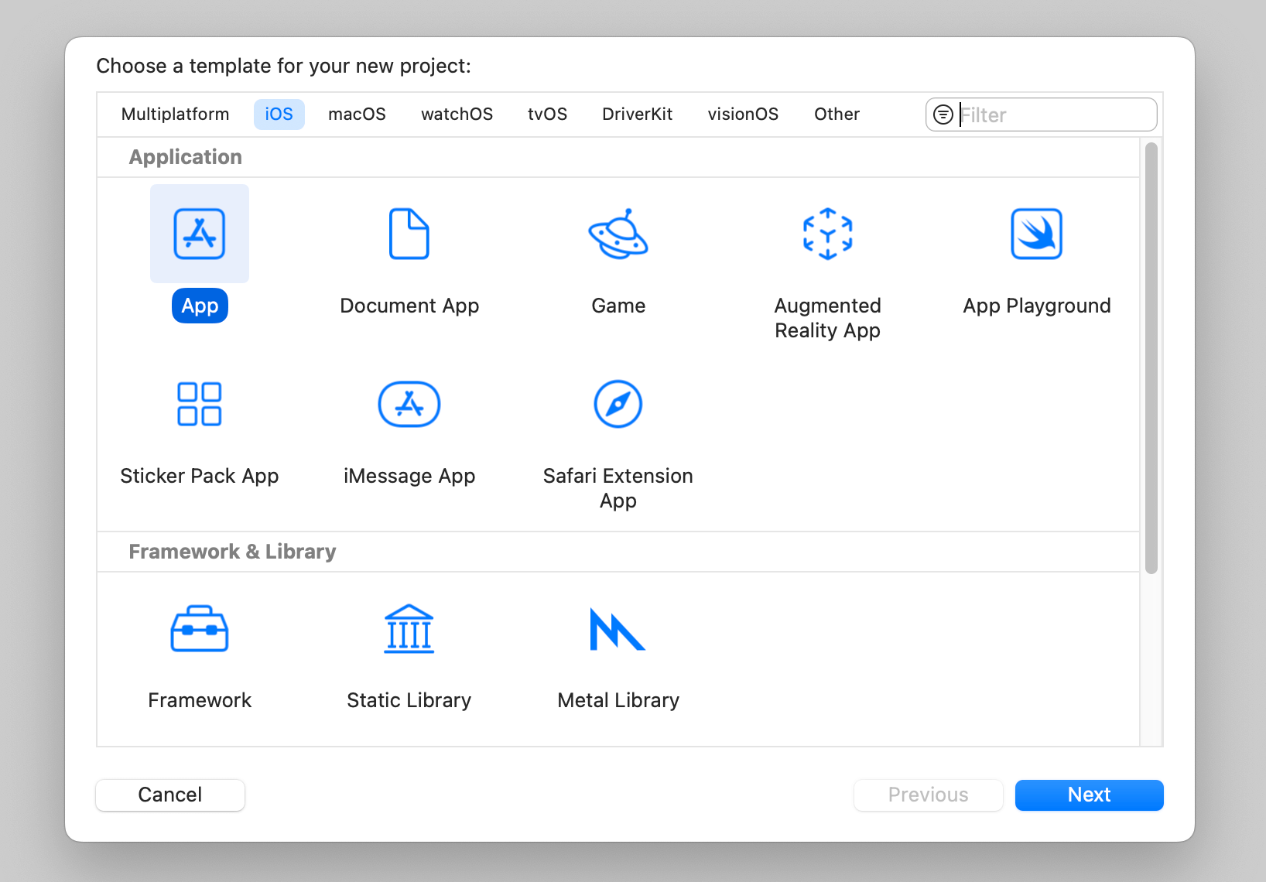1266x882 pixels.
Task: Select the Static Library building icon
Action: 409,628
